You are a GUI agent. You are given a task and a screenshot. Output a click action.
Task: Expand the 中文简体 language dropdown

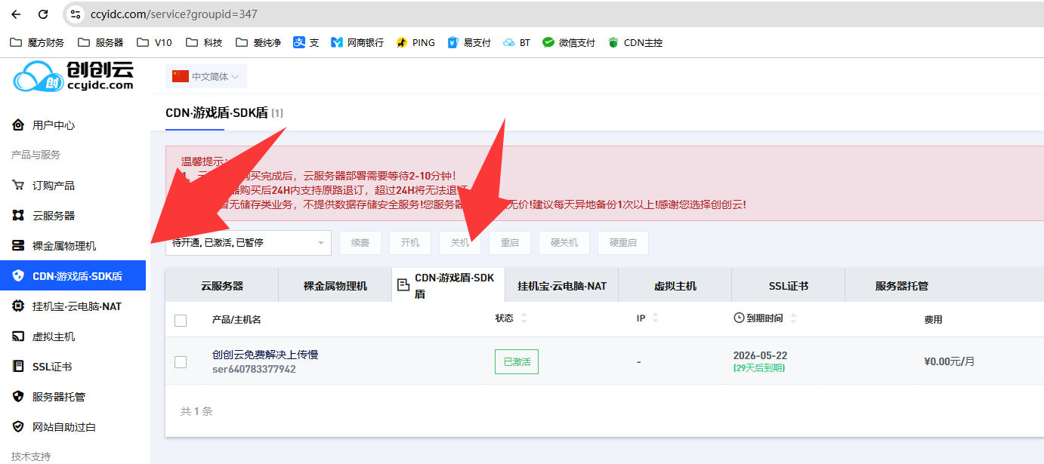tap(206, 76)
